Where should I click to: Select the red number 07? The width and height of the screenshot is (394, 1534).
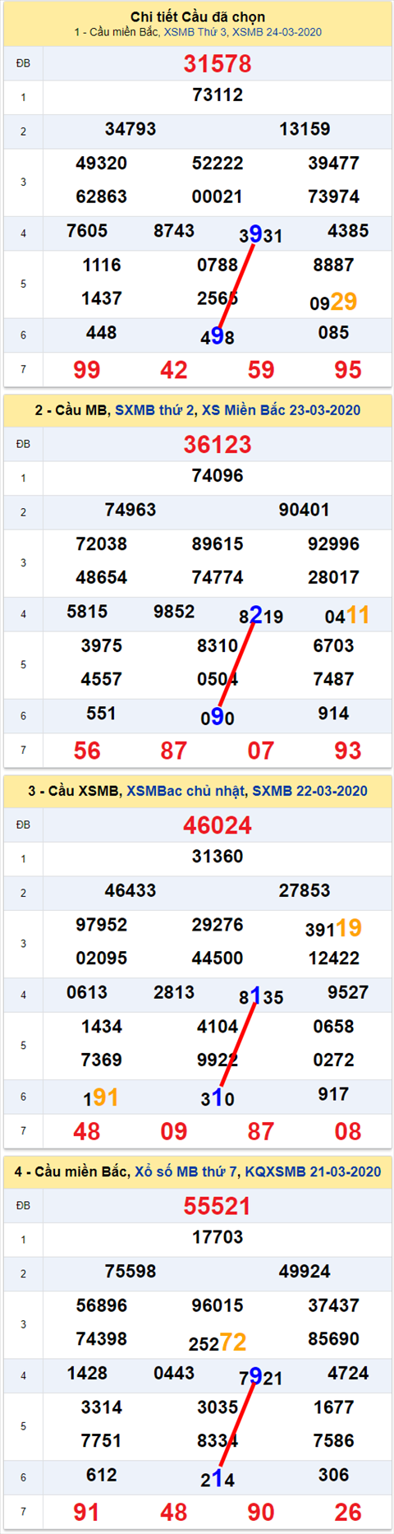click(x=261, y=751)
